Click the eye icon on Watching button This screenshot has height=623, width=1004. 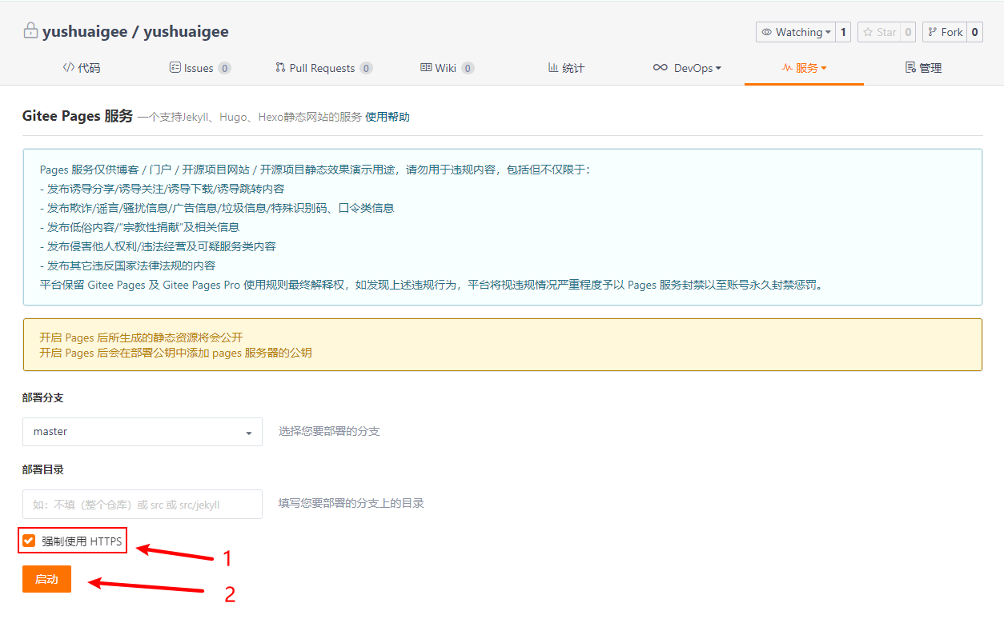(767, 32)
